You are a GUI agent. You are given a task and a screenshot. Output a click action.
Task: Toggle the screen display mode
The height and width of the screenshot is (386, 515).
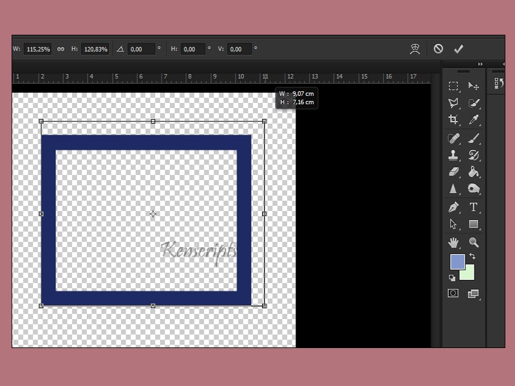click(x=473, y=293)
